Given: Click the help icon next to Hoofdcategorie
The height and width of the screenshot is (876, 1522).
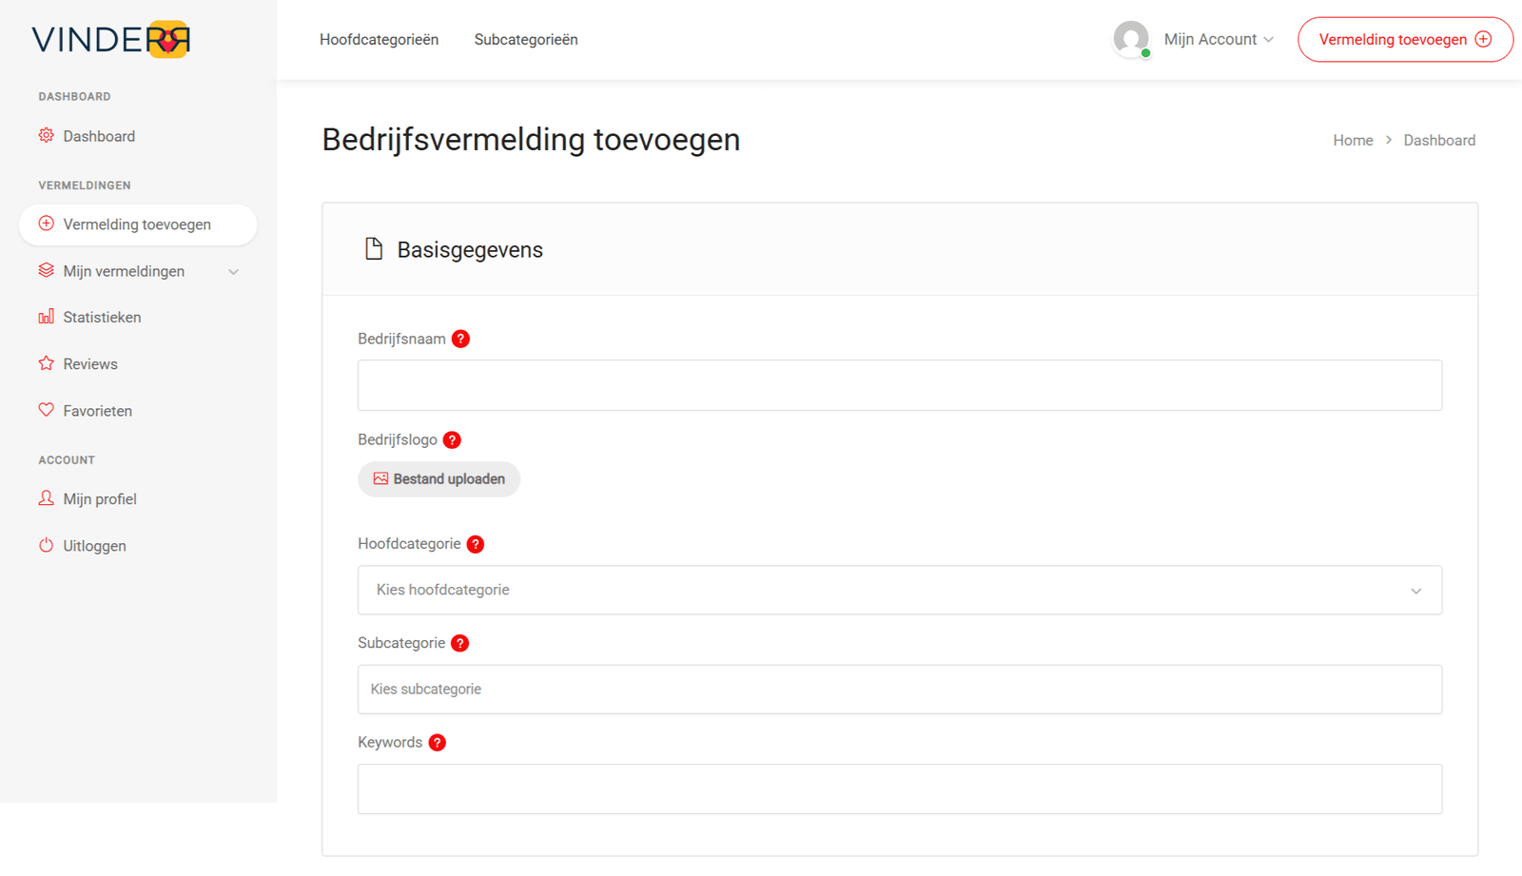Looking at the screenshot, I should point(476,544).
